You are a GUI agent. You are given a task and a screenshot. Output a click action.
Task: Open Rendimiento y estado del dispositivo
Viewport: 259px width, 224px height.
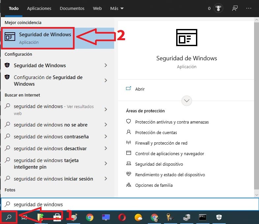tap(170, 175)
